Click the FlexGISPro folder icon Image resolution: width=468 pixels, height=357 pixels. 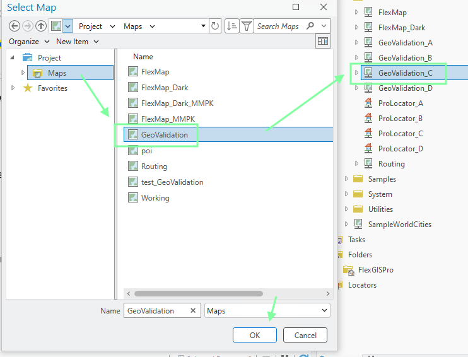click(348, 270)
